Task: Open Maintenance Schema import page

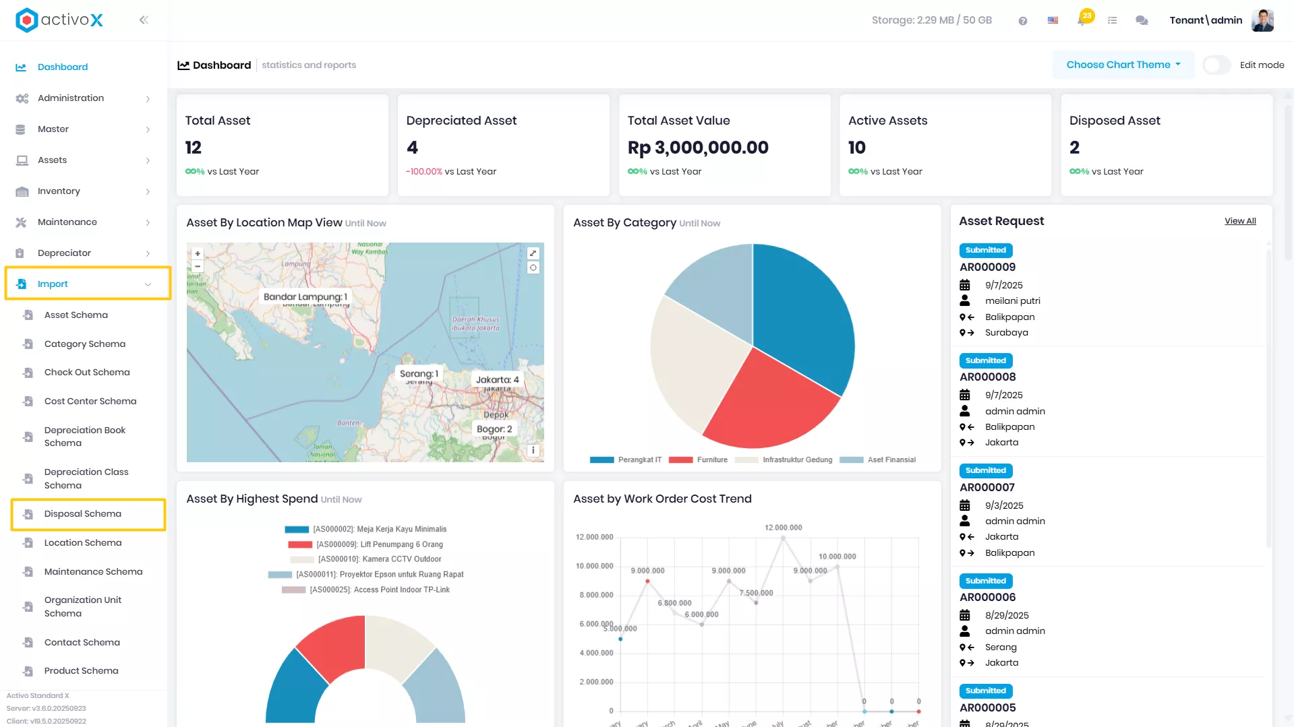Action: [93, 572]
